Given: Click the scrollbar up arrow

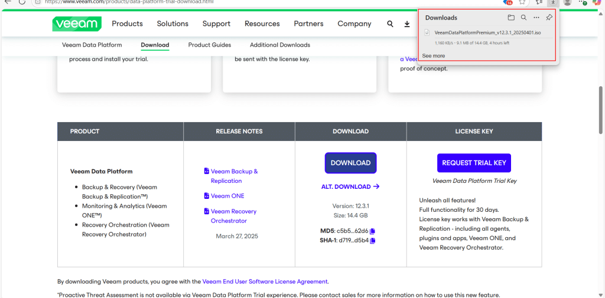Looking at the screenshot, I should click(x=601, y=13).
